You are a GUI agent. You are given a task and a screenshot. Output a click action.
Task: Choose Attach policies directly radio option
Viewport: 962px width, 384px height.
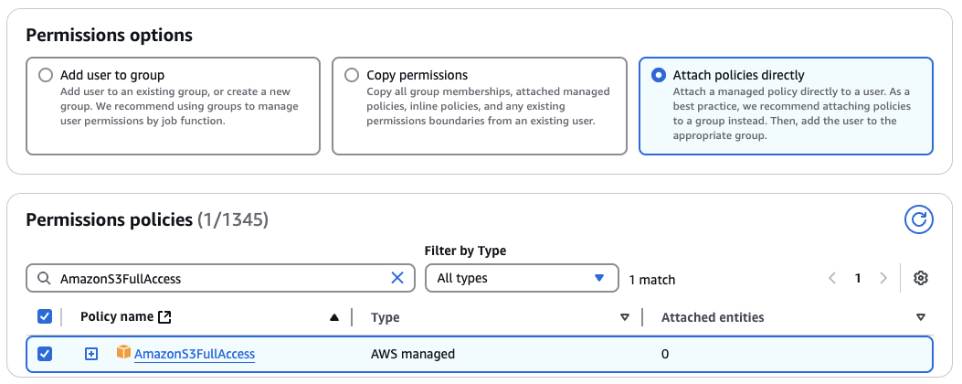(x=658, y=75)
